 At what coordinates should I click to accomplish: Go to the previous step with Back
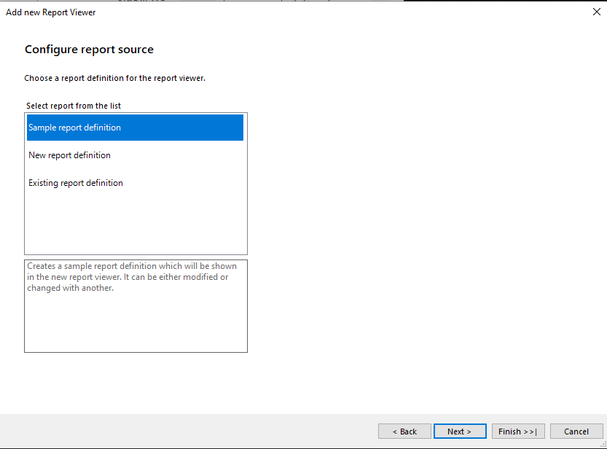coord(404,432)
